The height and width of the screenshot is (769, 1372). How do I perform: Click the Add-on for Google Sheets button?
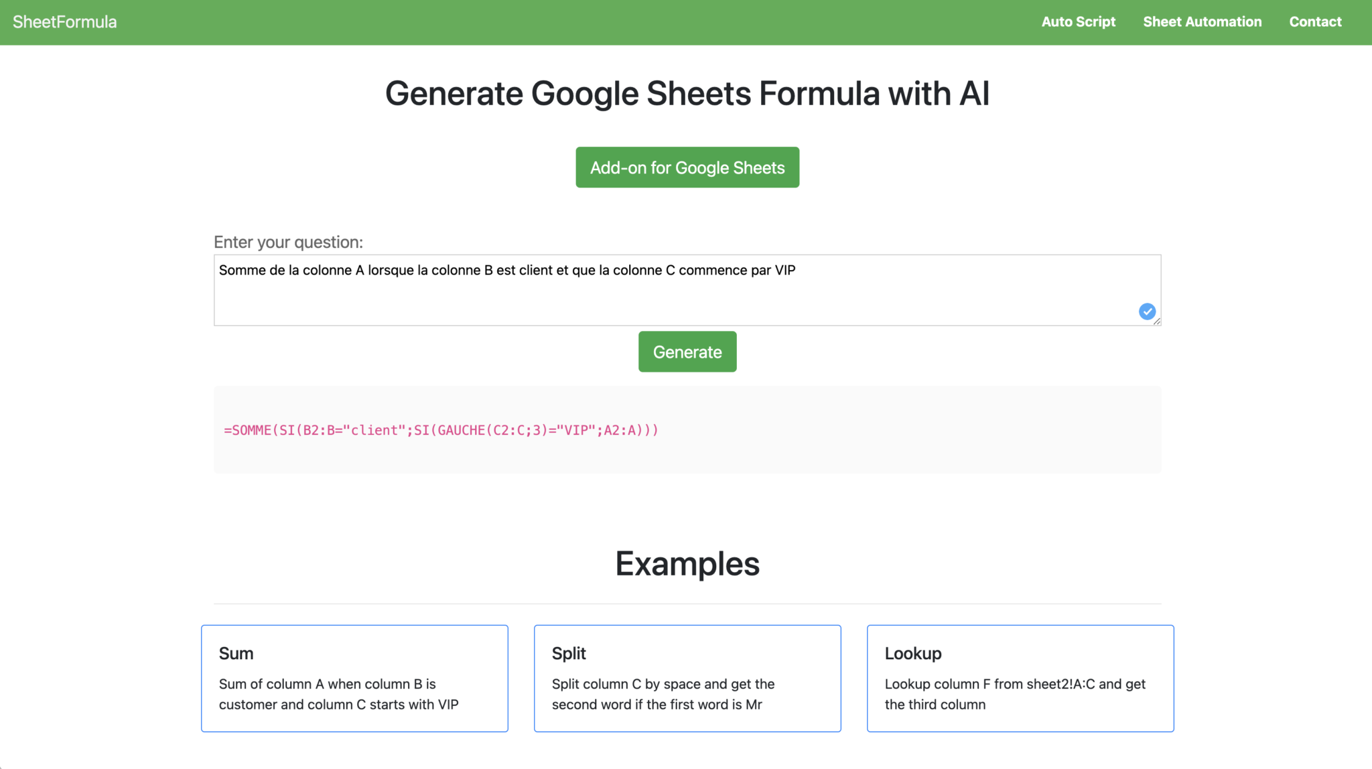(687, 167)
